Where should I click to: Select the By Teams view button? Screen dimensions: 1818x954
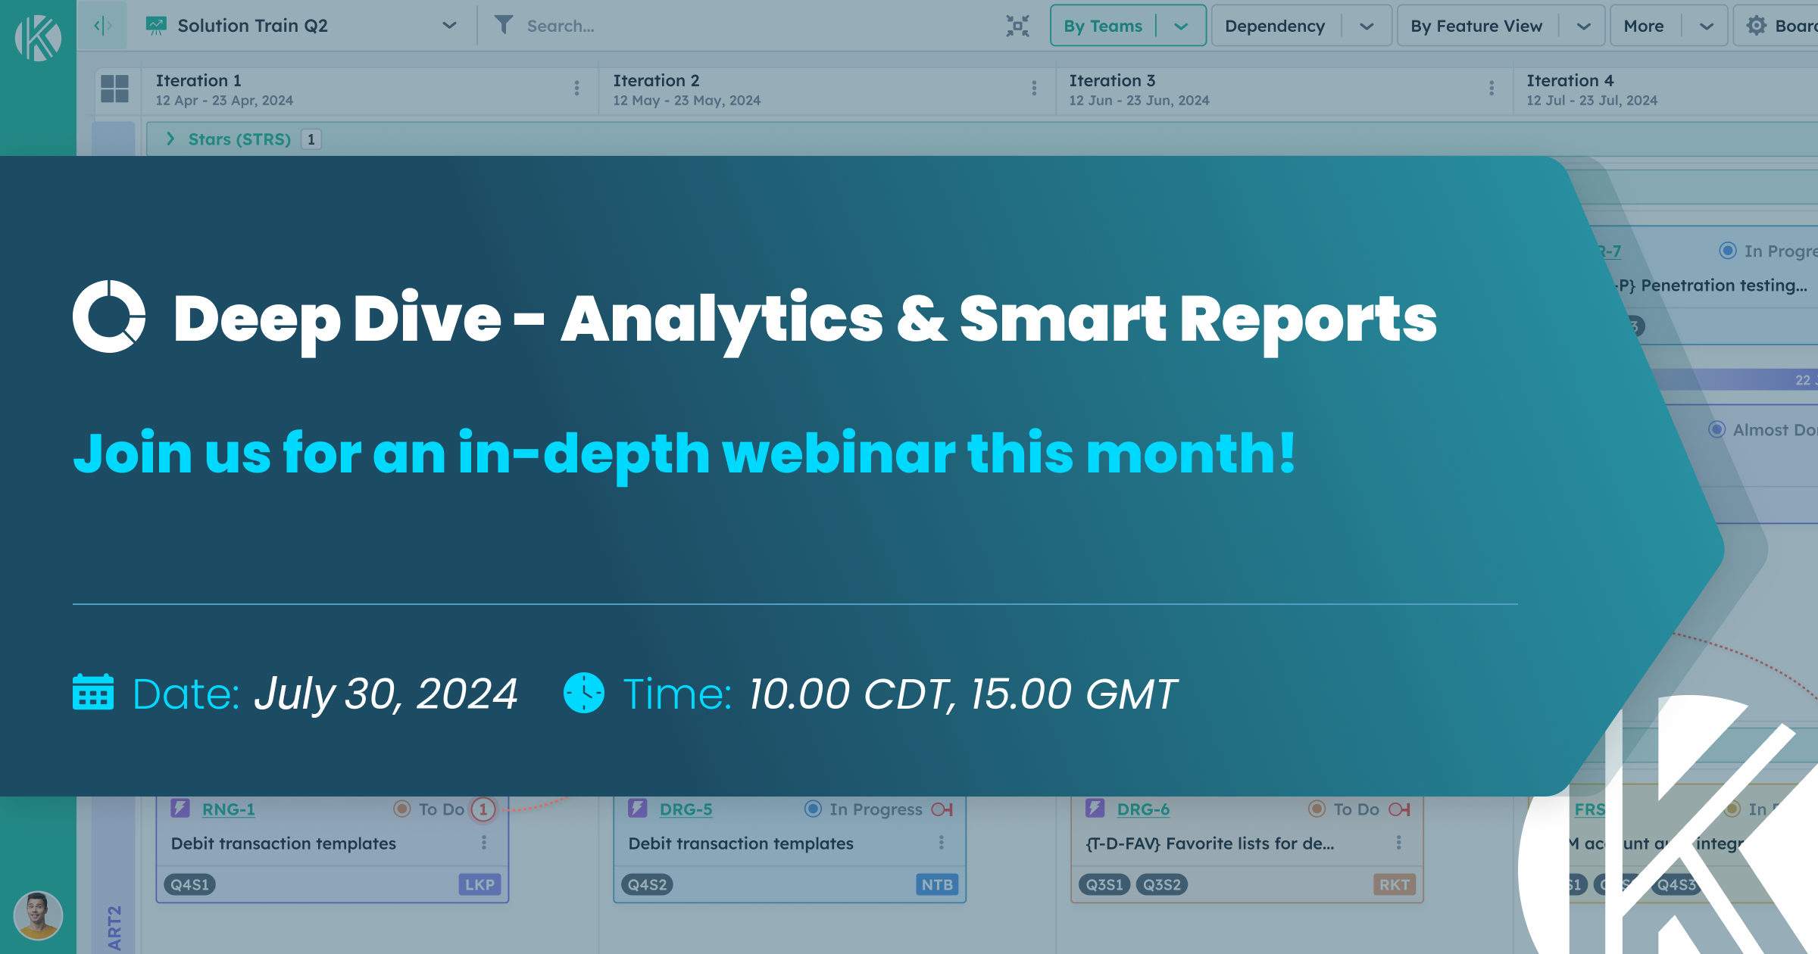1103,26
